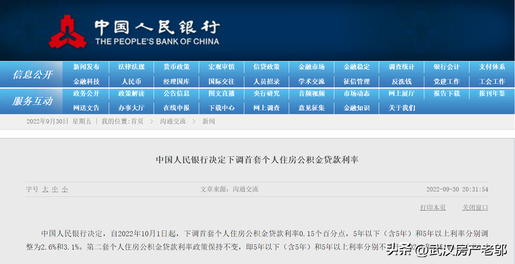The width and height of the screenshot is (515, 264).
Task: Click the 服务互动 section header
Action: click(33, 101)
